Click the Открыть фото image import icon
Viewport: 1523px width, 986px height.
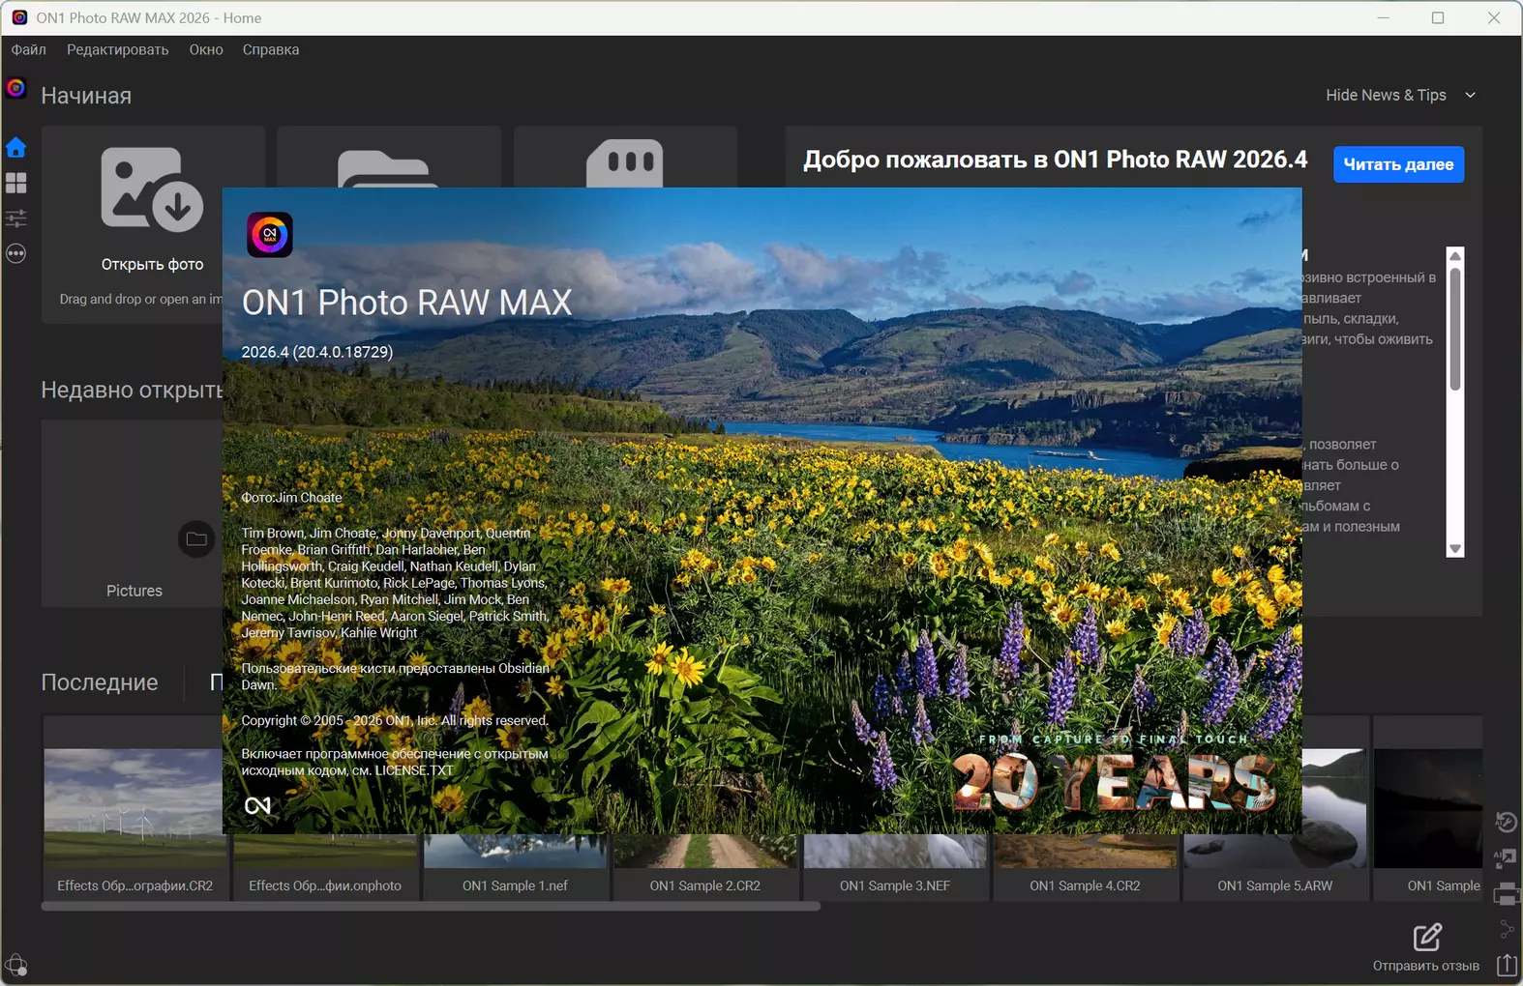[152, 188]
